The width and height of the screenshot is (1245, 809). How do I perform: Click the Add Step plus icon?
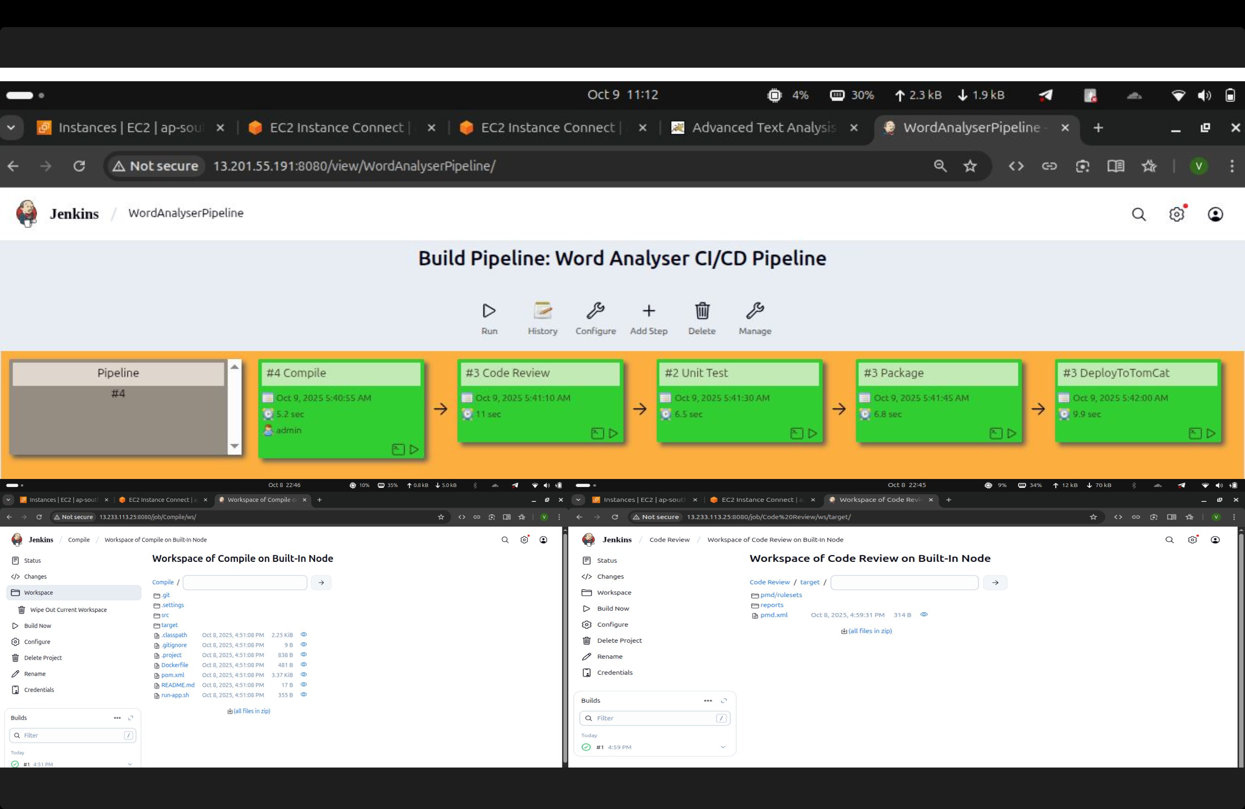click(649, 311)
